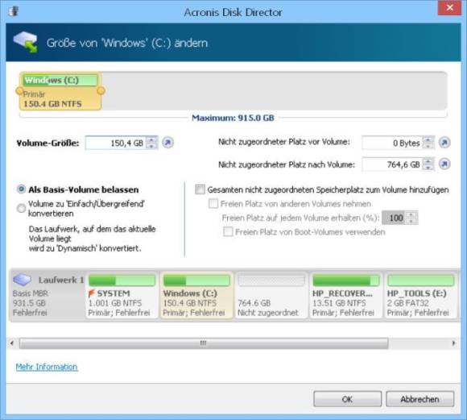This screenshot has width=467, height=420.
Task: Click the Volume-Größe input field
Action: pos(117,143)
